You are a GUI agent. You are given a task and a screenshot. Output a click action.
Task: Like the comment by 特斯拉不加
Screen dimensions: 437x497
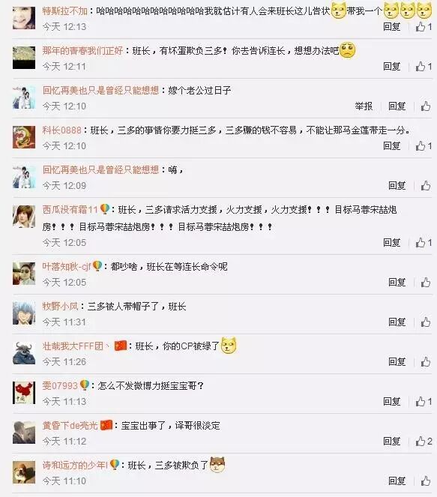coord(424,27)
